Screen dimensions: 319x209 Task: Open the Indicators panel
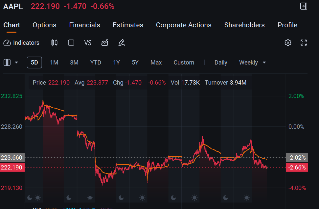pyautogui.click(x=21, y=43)
